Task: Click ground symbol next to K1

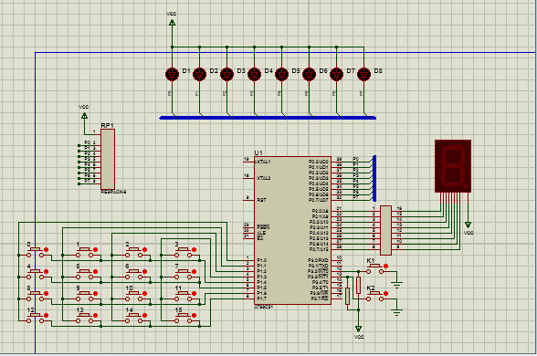Action: coord(396,285)
